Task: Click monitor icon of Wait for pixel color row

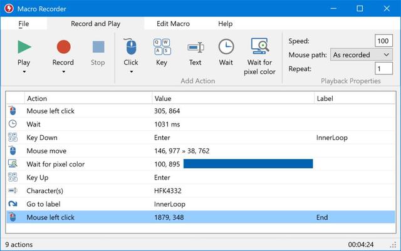Action: pyautogui.click(x=13, y=164)
